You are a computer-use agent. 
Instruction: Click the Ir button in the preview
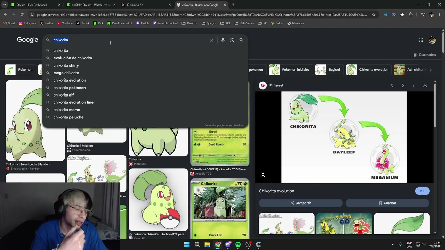(422, 191)
